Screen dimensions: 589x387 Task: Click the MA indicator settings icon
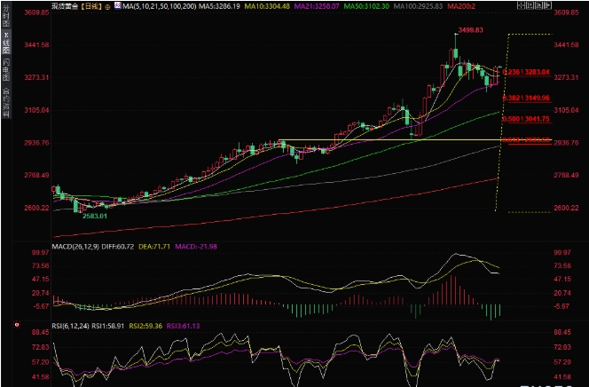118,5
